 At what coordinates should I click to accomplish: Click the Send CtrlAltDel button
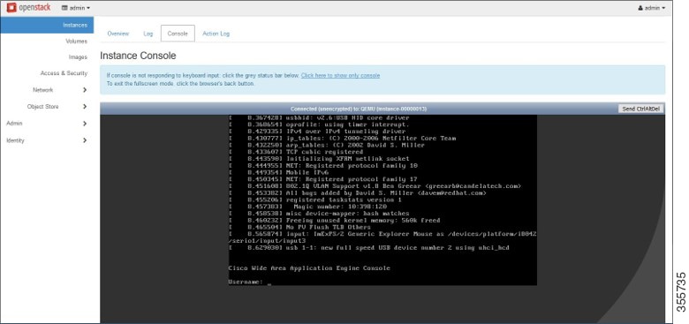coord(641,109)
